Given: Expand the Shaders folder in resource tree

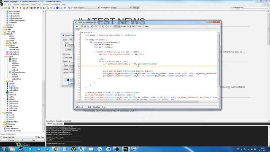Looking at the screenshot, I should [2, 27].
